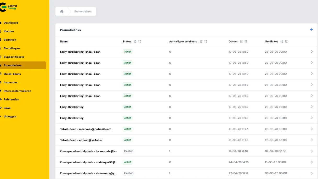The image size is (318, 179).
Task: Click the down-arrow sort icon beside Status
Action: click(x=135, y=41)
